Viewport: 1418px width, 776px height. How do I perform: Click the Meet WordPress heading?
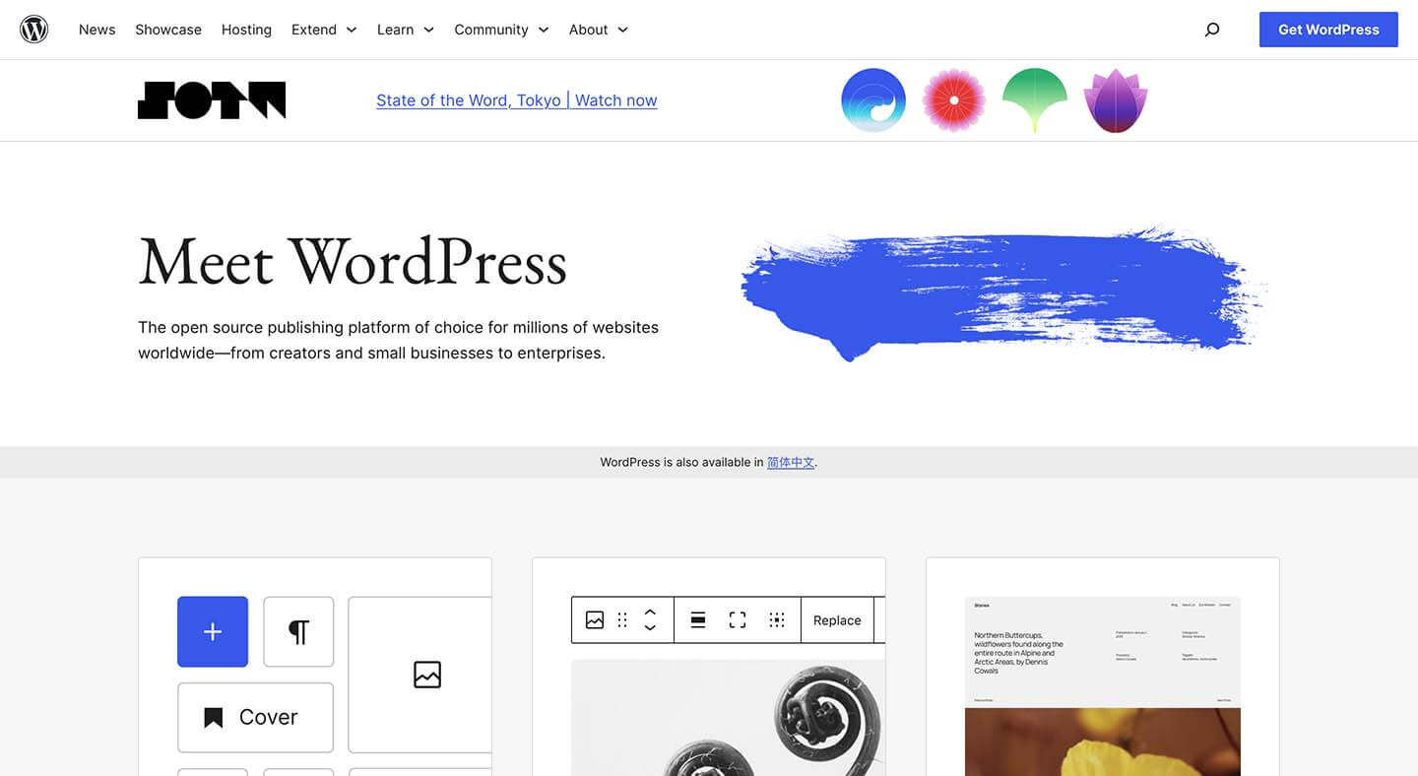[353, 262]
